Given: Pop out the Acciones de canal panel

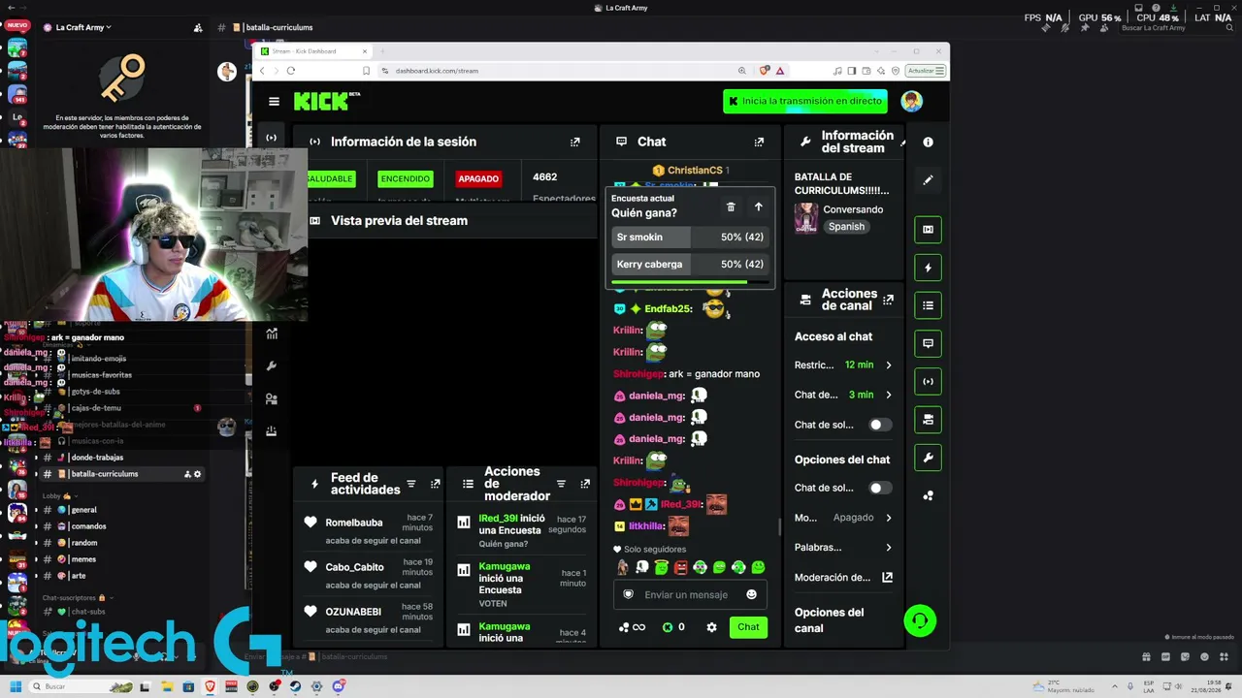Looking at the screenshot, I should coord(888,300).
